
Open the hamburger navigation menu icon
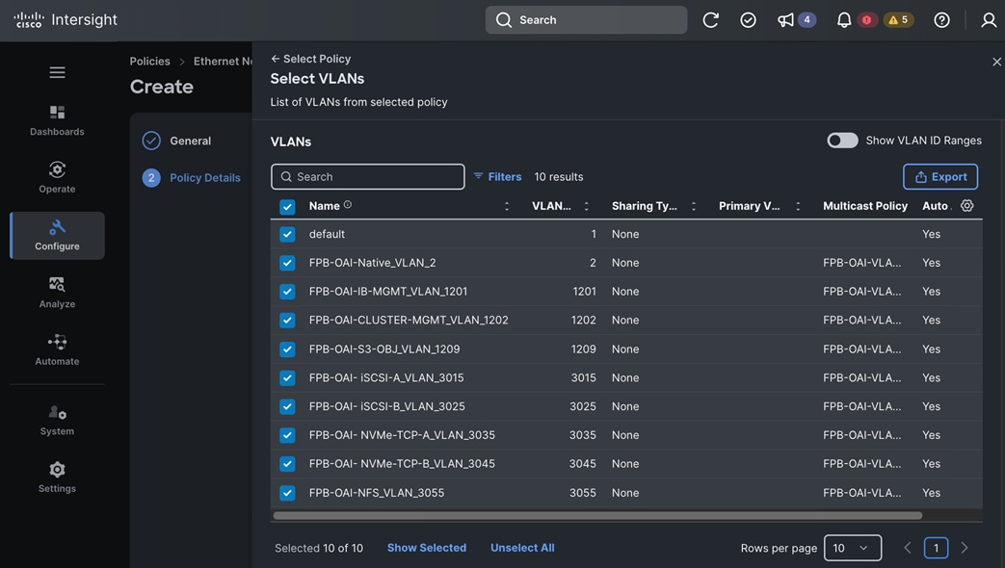point(57,72)
